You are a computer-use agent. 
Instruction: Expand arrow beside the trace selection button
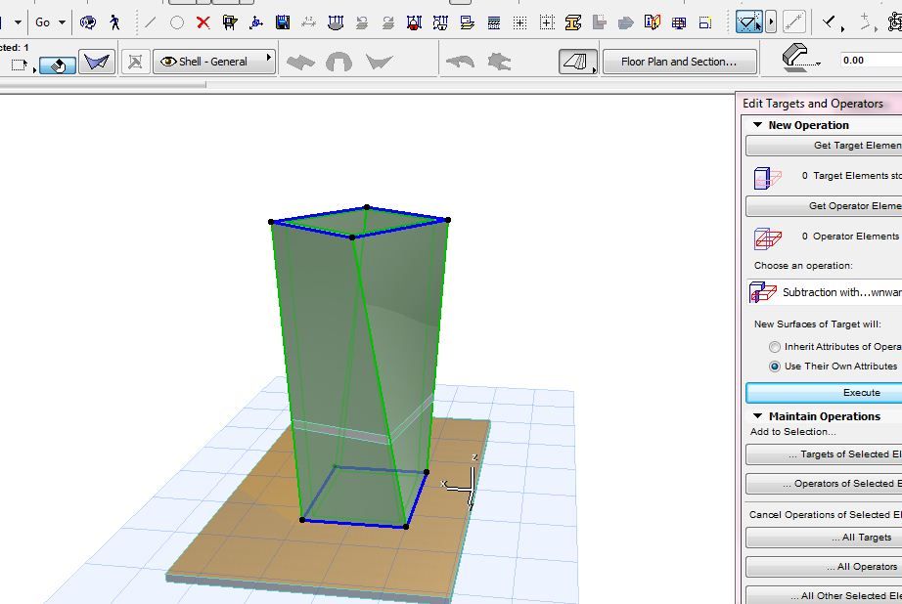point(771,22)
